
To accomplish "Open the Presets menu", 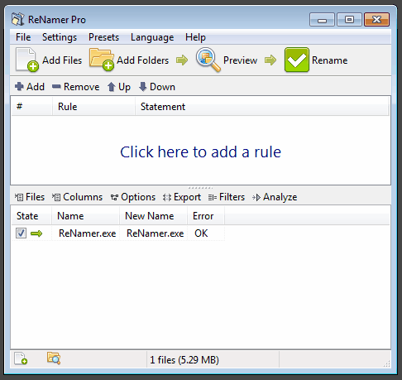I will [103, 37].
